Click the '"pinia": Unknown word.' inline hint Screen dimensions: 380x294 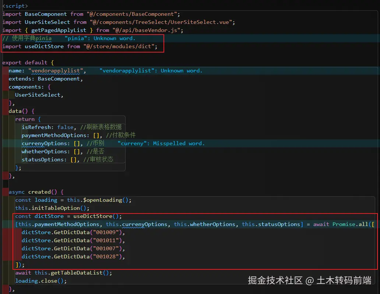pos(100,38)
